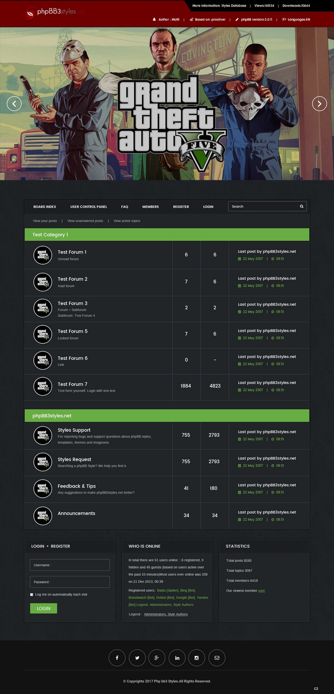The width and height of the screenshot is (334, 694).
Task: Click the LOGIN button
Action: 43,608
